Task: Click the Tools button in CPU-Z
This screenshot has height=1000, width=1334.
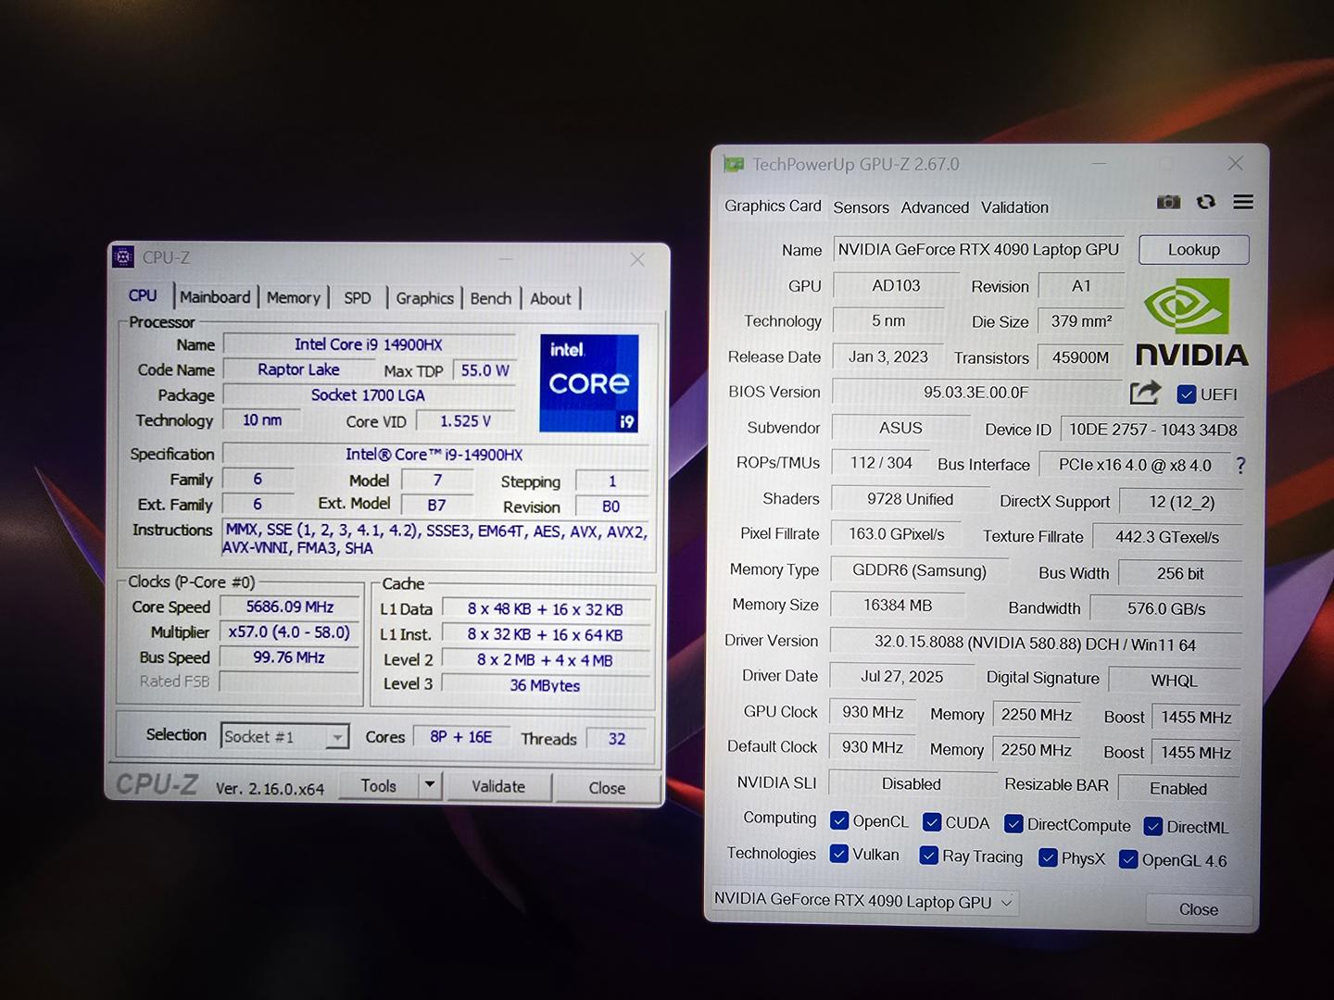Action: pyautogui.click(x=378, y=785)
